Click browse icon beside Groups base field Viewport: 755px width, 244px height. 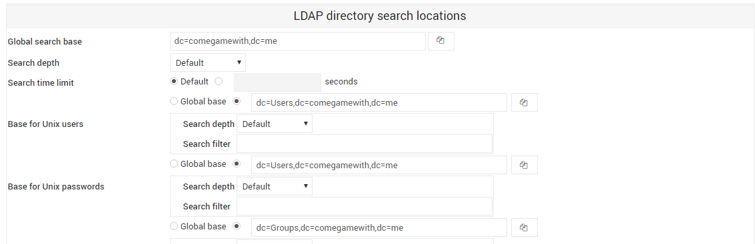pos(524,227)
